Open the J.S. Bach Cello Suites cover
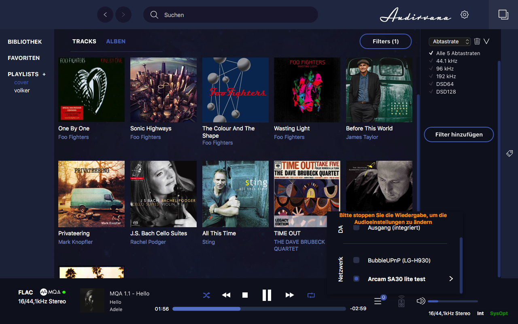The image size is (518, 324). 163,194
